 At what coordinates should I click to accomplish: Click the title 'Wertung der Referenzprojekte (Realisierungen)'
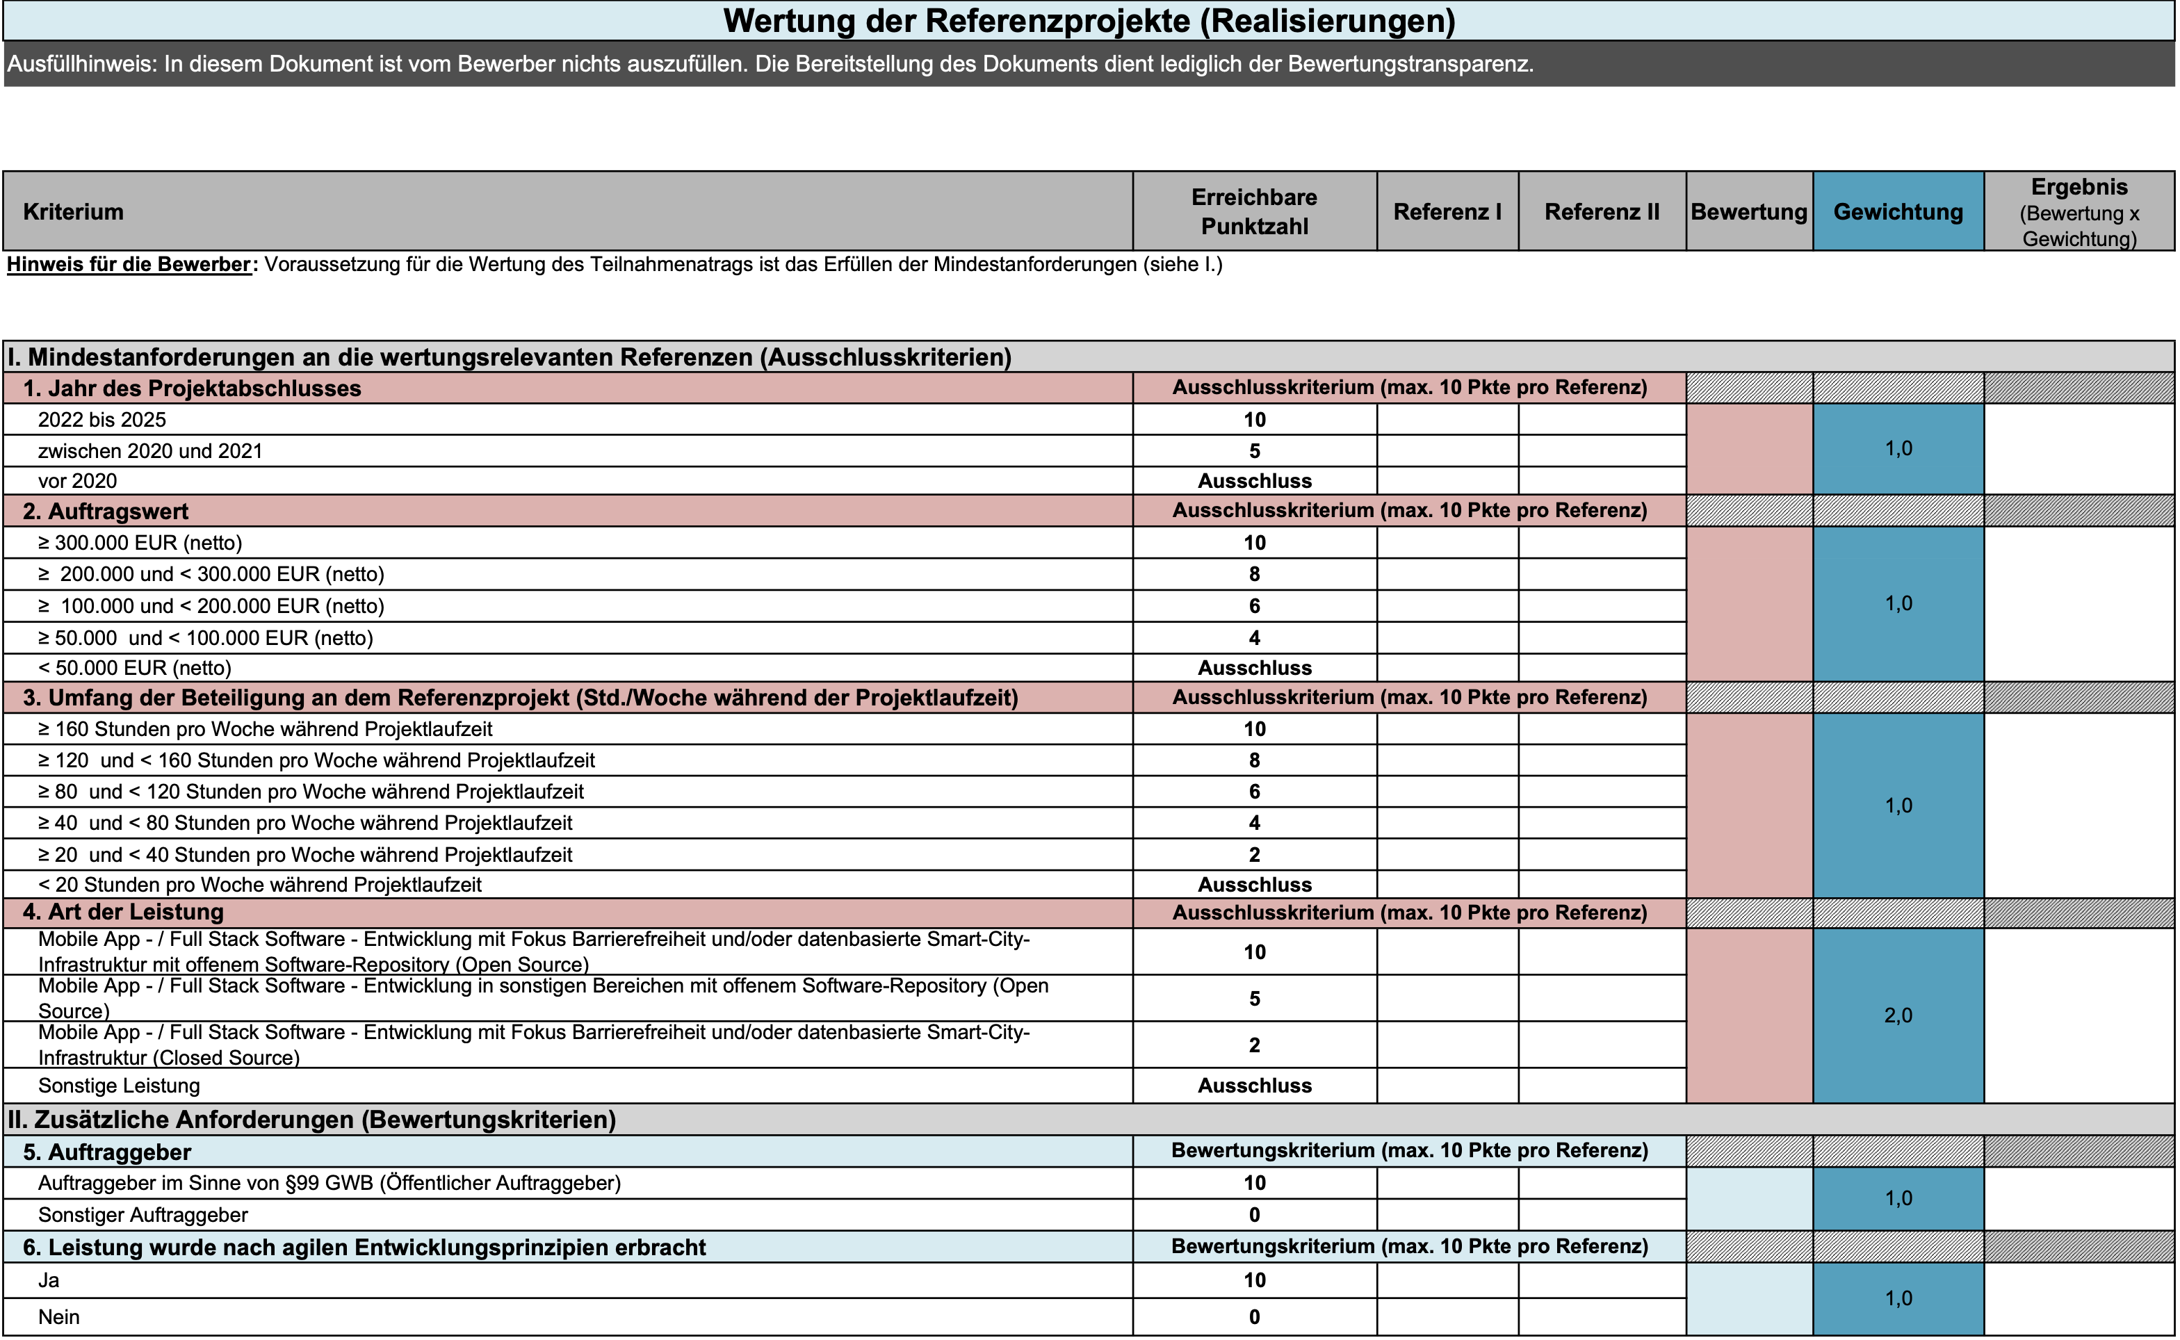click(x=1088, y=22)
